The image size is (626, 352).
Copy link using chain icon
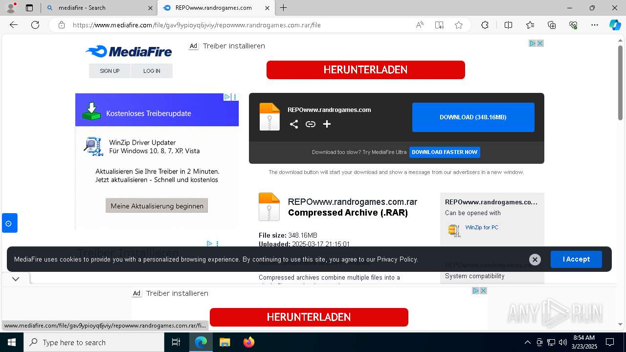311,124
